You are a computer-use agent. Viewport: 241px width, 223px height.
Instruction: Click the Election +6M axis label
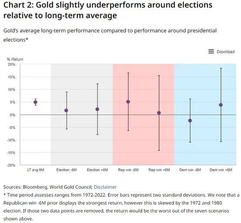tap(97, 170)
